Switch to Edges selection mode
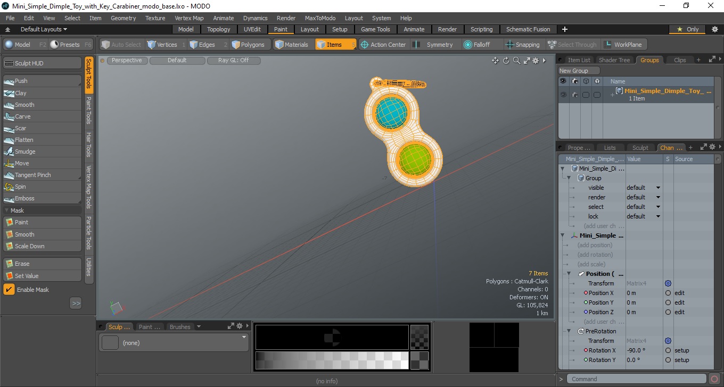 [208, 45]
